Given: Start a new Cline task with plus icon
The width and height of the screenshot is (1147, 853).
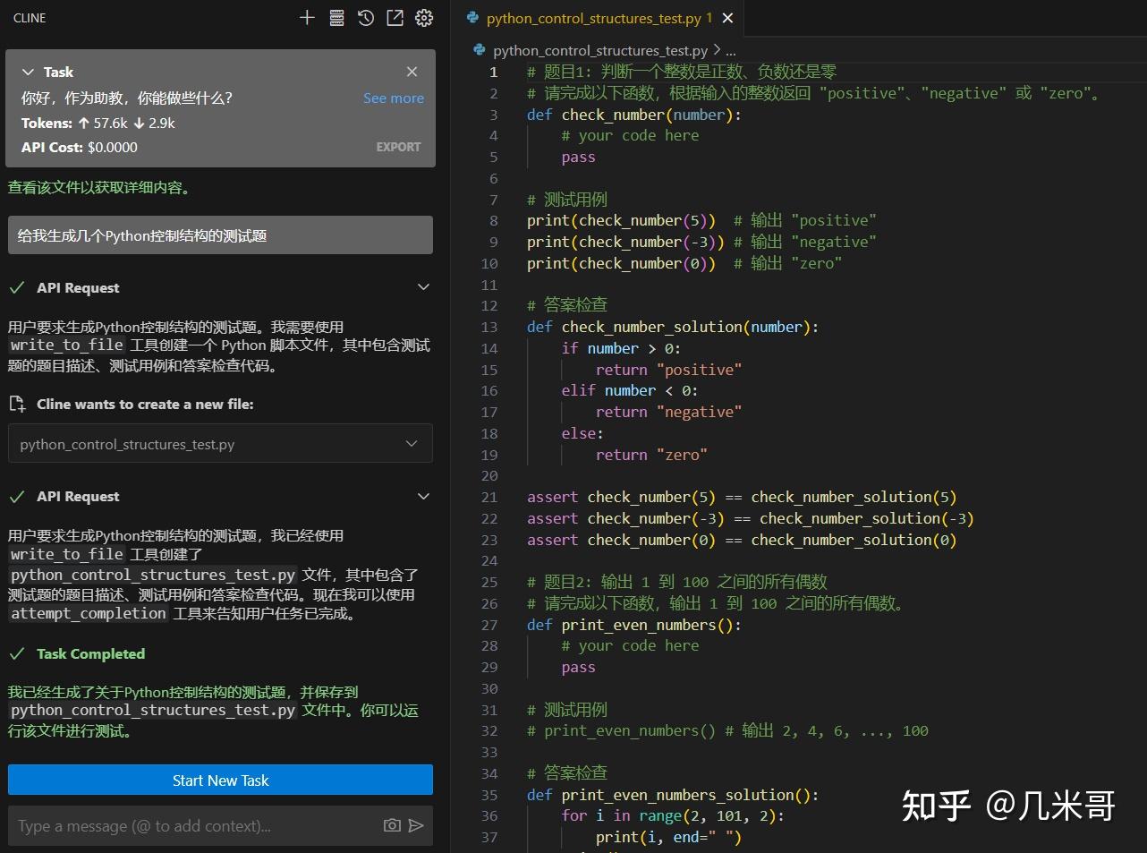Looking at the screenshot, I should pos(307,17).
